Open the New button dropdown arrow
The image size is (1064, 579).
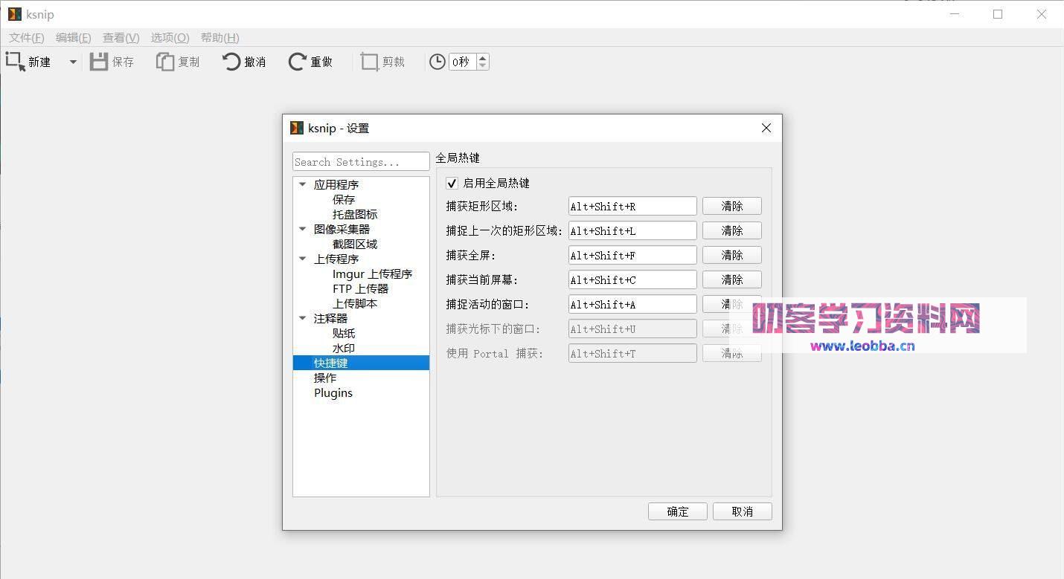click(x=71, y=62)
